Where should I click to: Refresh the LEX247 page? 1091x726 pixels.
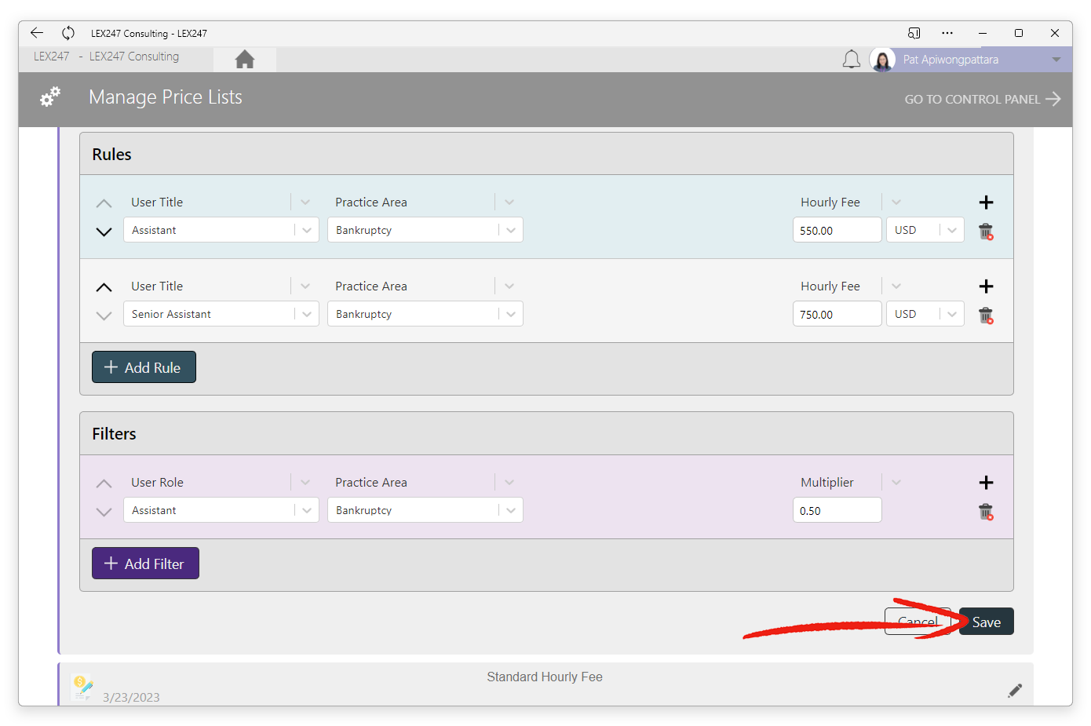pyautogui.click(x=68, y=33)
